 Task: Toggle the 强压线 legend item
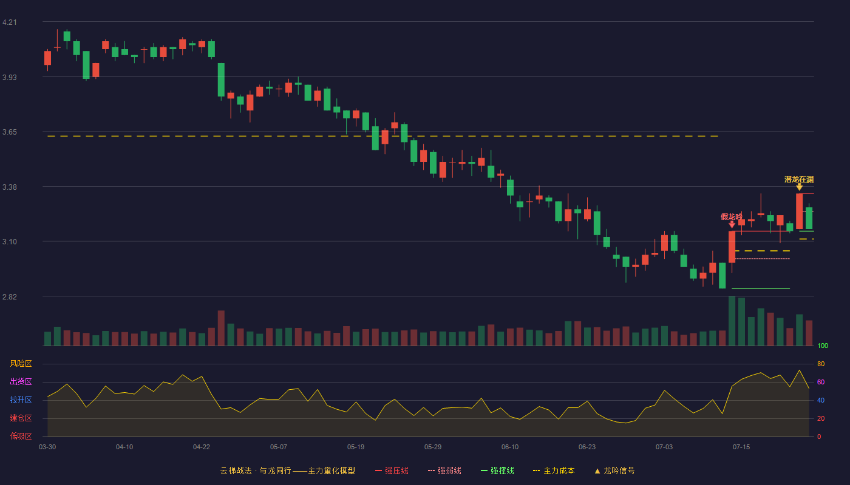392,470
